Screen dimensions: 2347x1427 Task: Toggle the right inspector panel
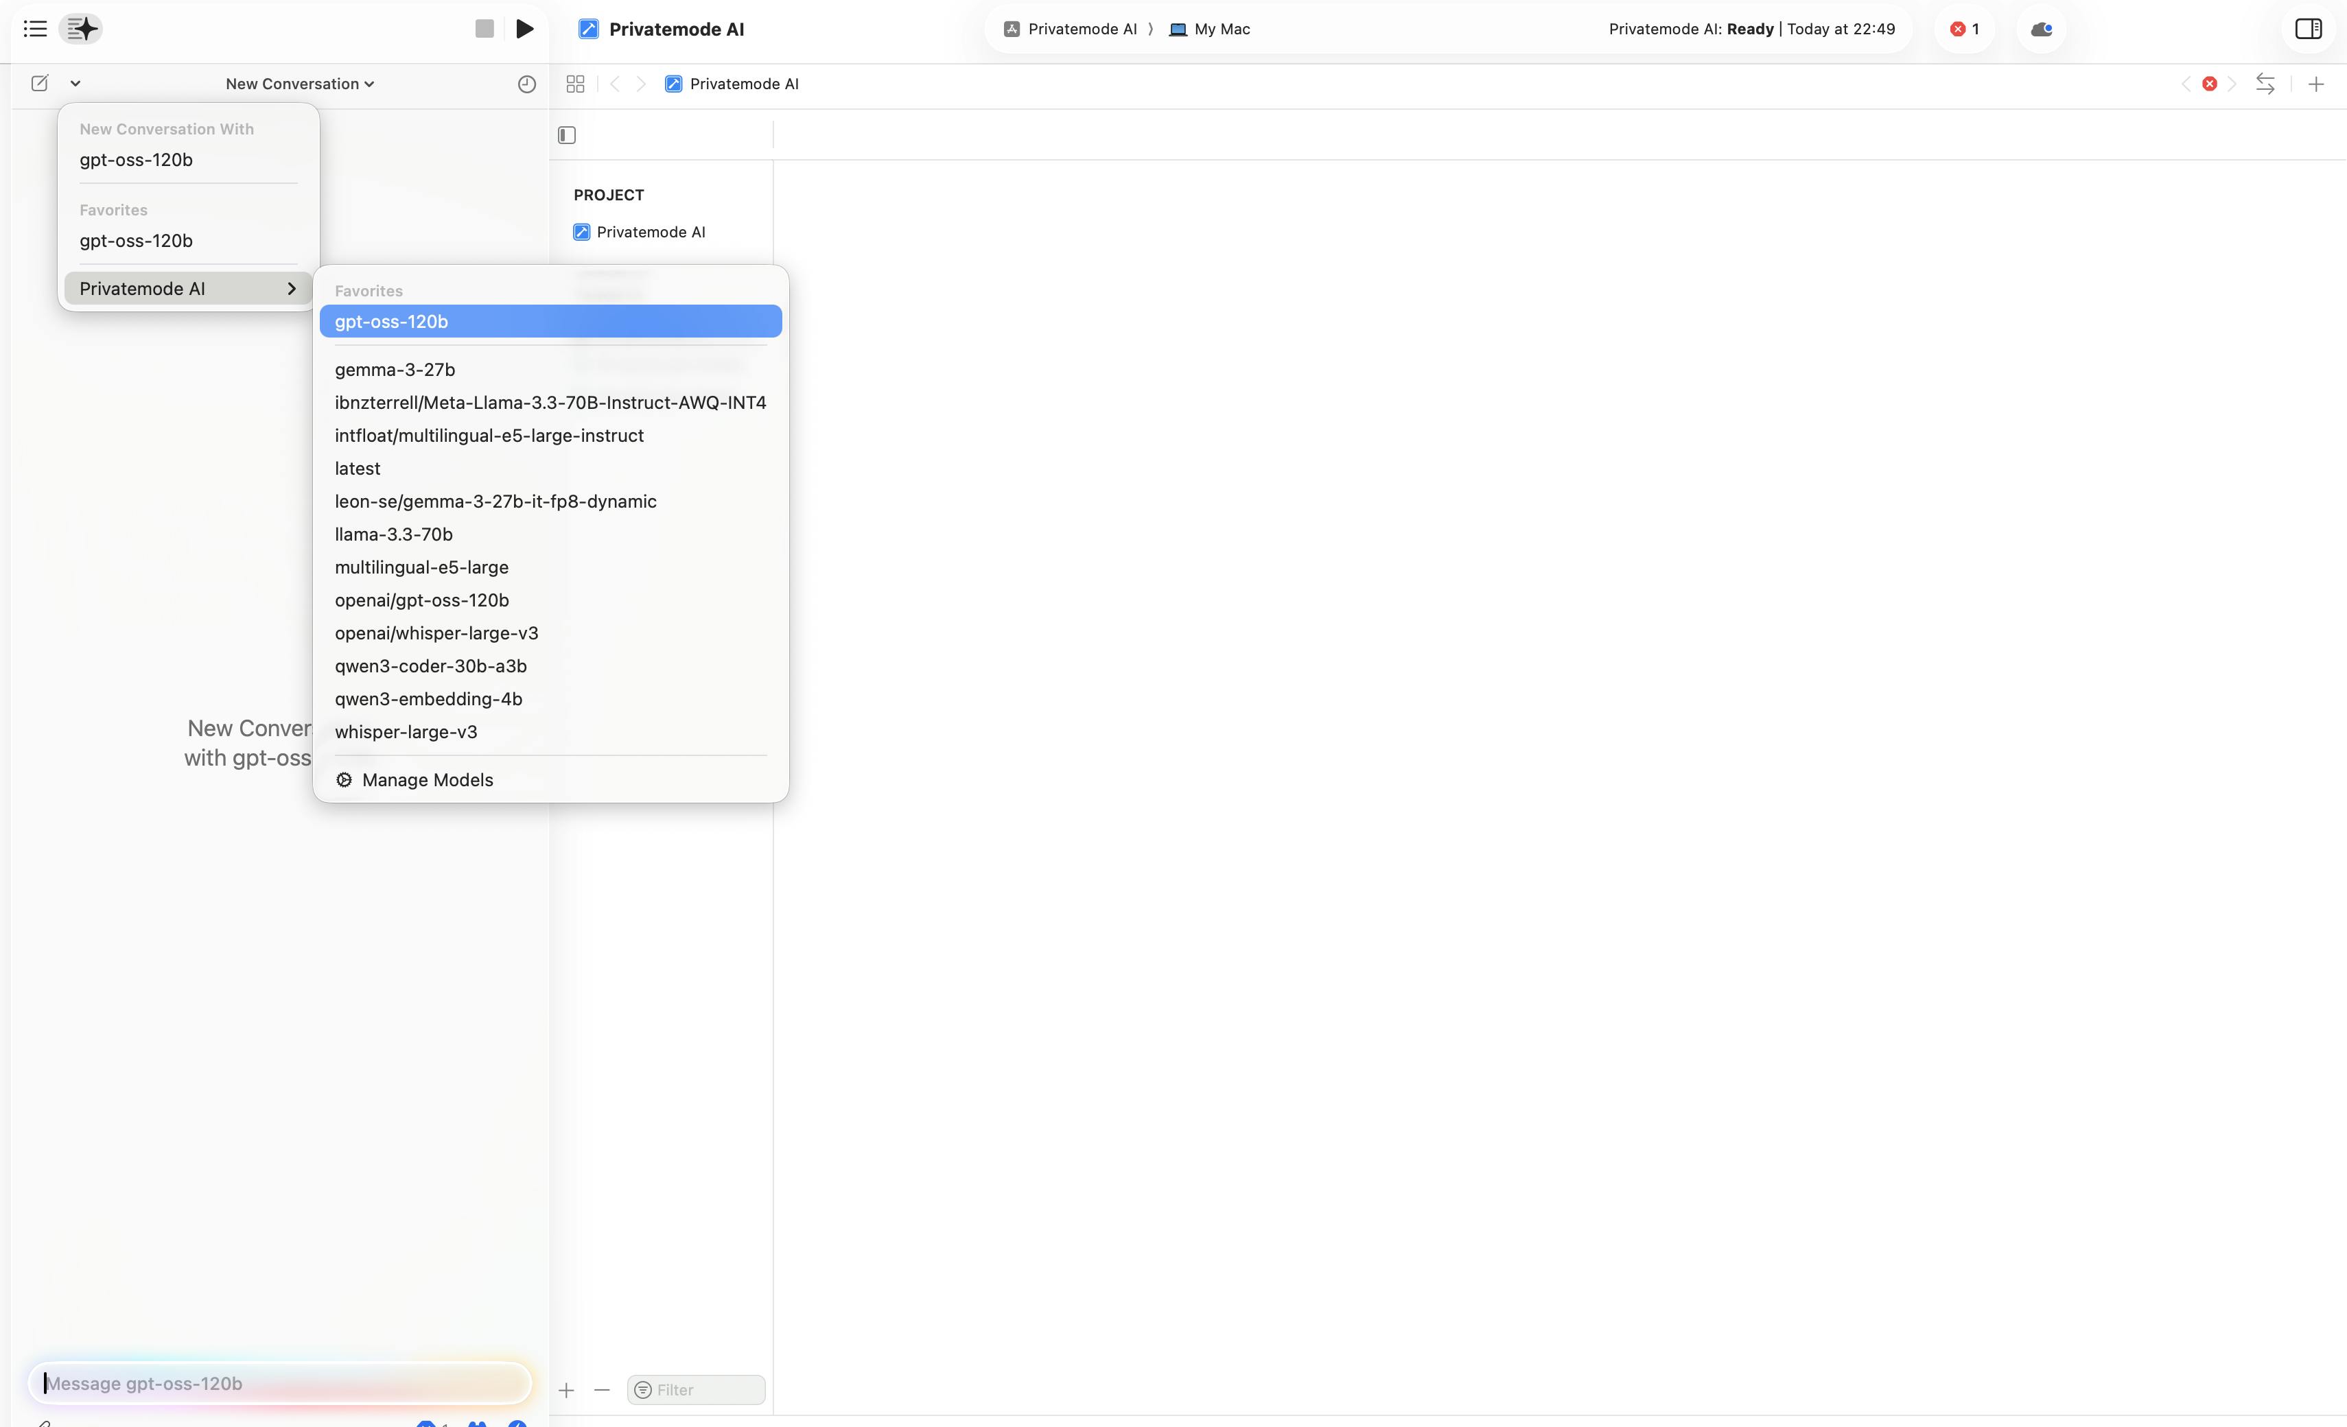[2308, 29]
